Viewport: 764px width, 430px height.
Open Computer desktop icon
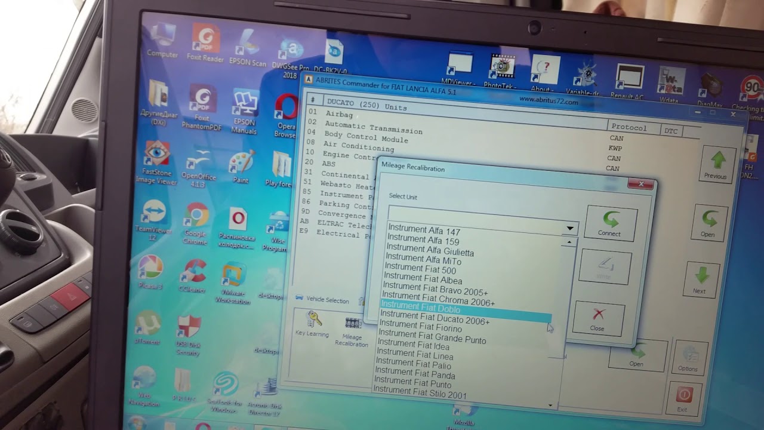pyautogui.click(x=162, y=41)
